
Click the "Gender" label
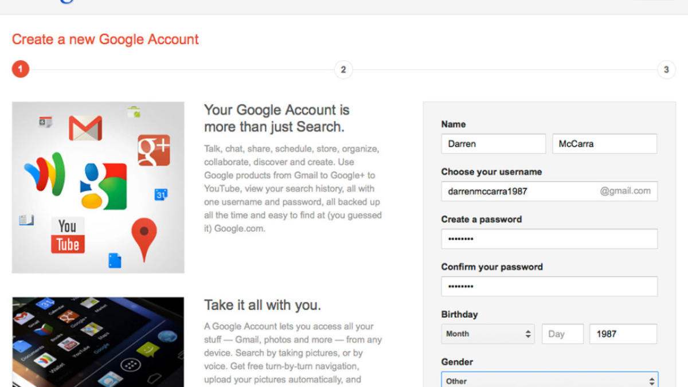pos(457,362)
